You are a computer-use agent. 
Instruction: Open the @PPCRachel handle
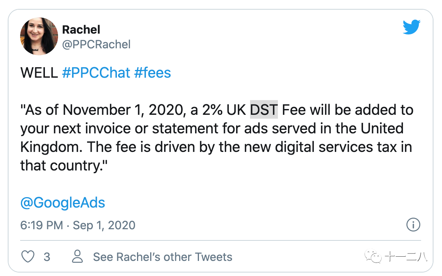pyautogui.click(x=96, y=44)
